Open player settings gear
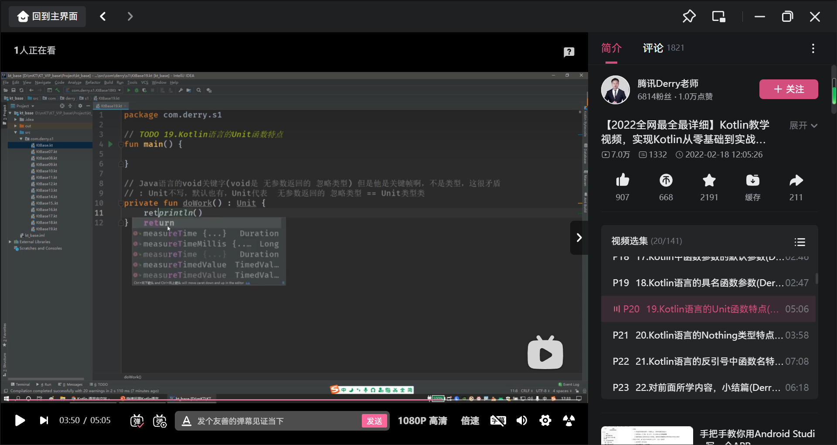837x445 pixels. [x=545, y=421]
